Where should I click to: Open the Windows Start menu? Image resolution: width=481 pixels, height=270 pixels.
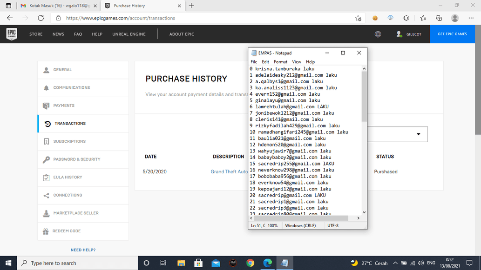pos(8,263)
